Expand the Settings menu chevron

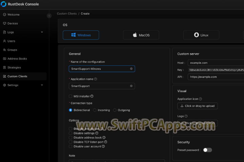(x=42, y=85)
